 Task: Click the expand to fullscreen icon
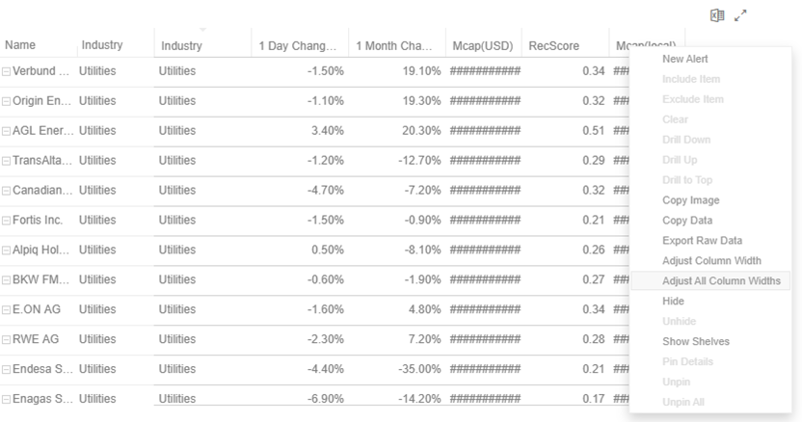(x=740, y=15)
